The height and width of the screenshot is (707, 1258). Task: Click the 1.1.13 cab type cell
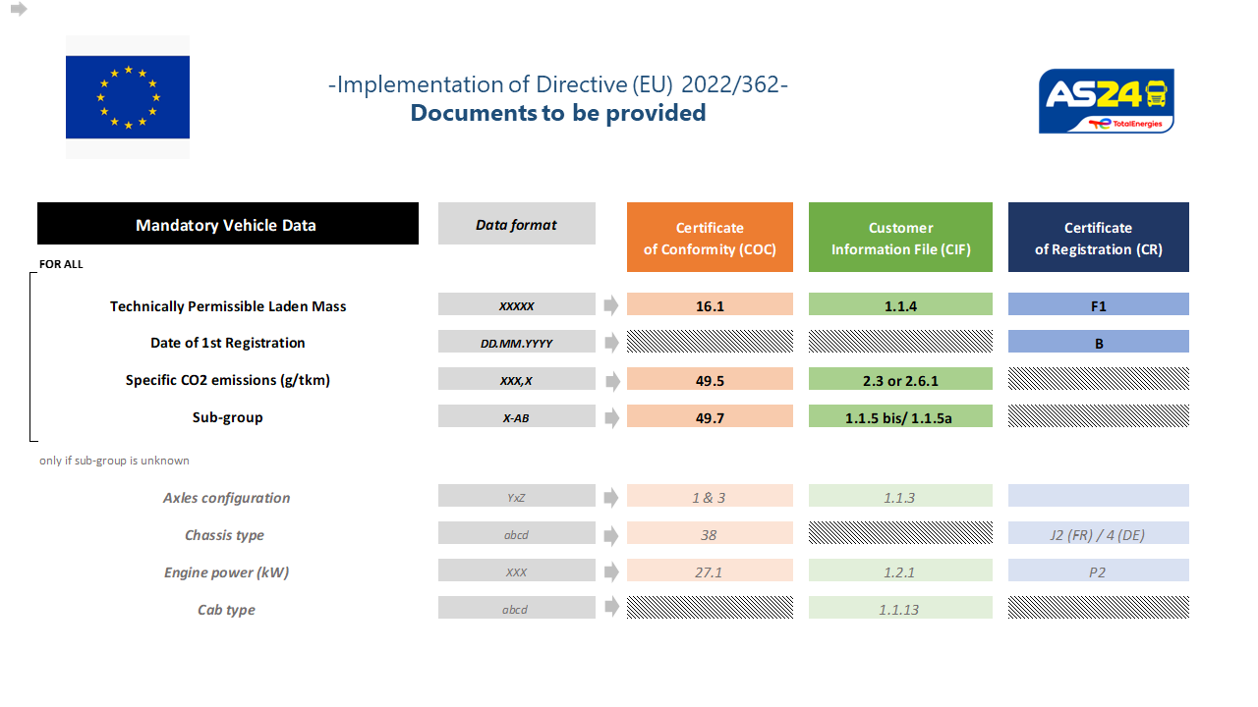[900, 610]
